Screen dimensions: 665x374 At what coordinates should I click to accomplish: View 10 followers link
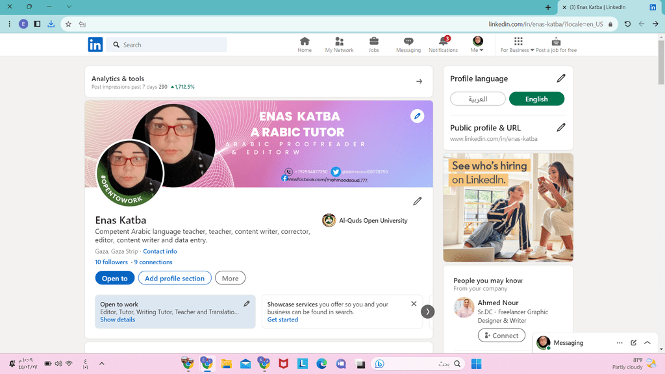tap(111, 262)
